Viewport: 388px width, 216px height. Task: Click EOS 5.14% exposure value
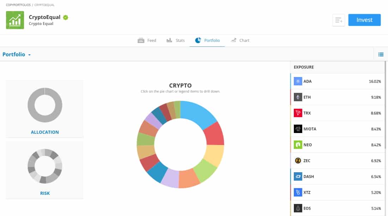pos(376,208)
